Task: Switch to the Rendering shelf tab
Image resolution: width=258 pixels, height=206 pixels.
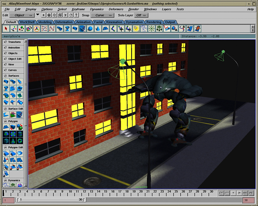Action: click(154, 22)
